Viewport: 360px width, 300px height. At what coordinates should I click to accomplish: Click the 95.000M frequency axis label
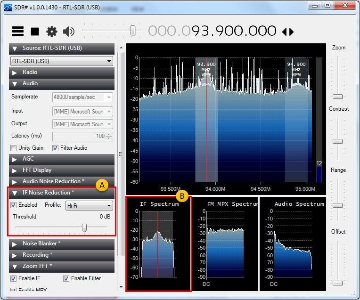pos(305,189)
